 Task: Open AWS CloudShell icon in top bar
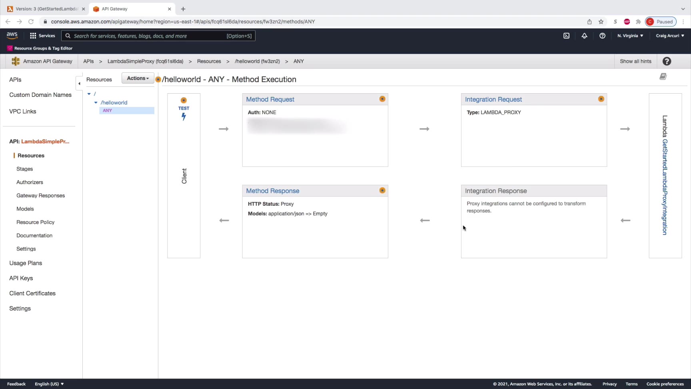[566, 36]
